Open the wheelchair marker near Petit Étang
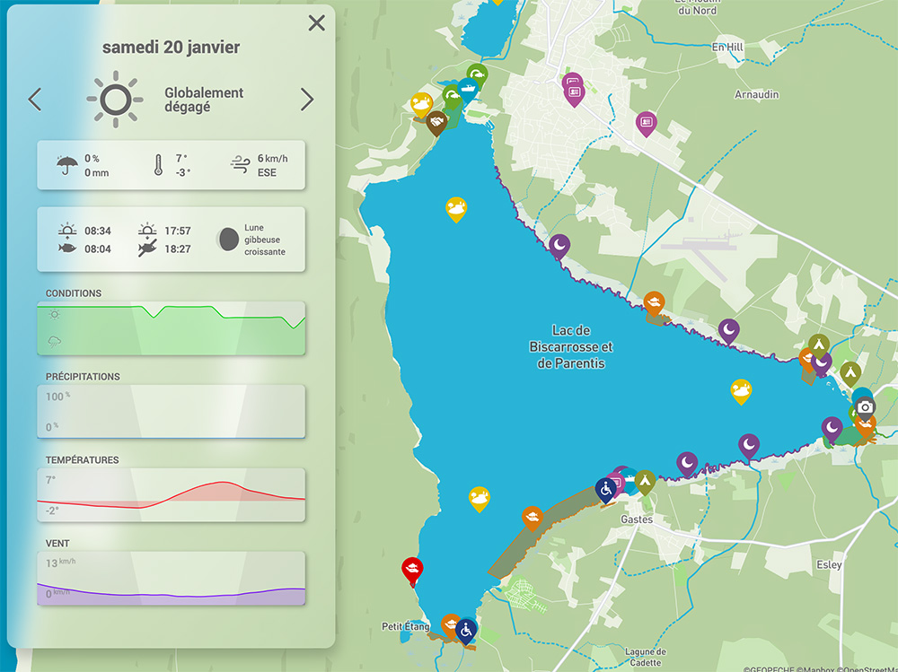 coord(466,631)
